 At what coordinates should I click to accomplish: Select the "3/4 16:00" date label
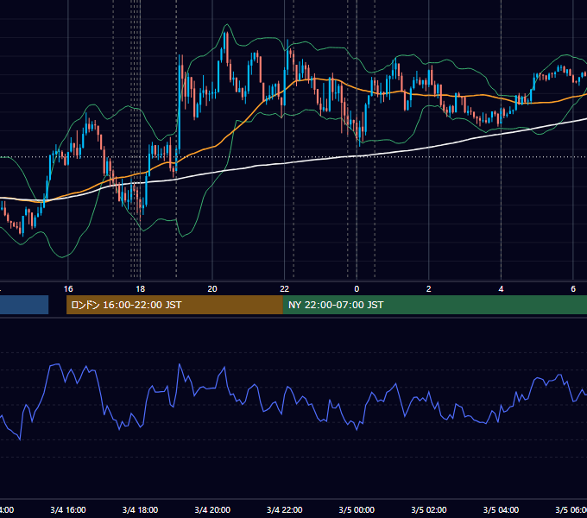[68, 510]
